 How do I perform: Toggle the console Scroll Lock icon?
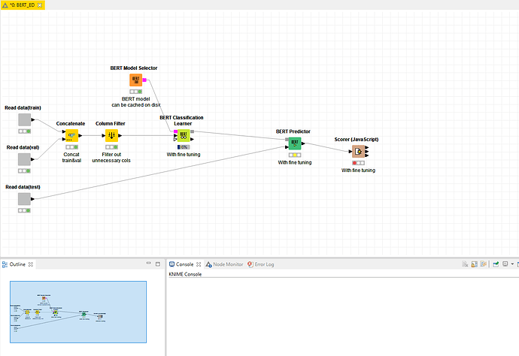pos(475,264)
